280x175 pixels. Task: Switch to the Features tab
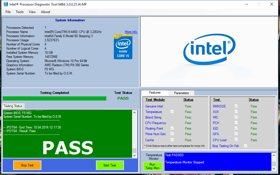155,92
